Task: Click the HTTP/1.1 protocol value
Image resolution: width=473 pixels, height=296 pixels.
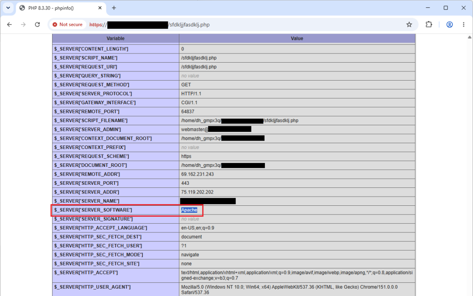Action: (x=191, y=94)
